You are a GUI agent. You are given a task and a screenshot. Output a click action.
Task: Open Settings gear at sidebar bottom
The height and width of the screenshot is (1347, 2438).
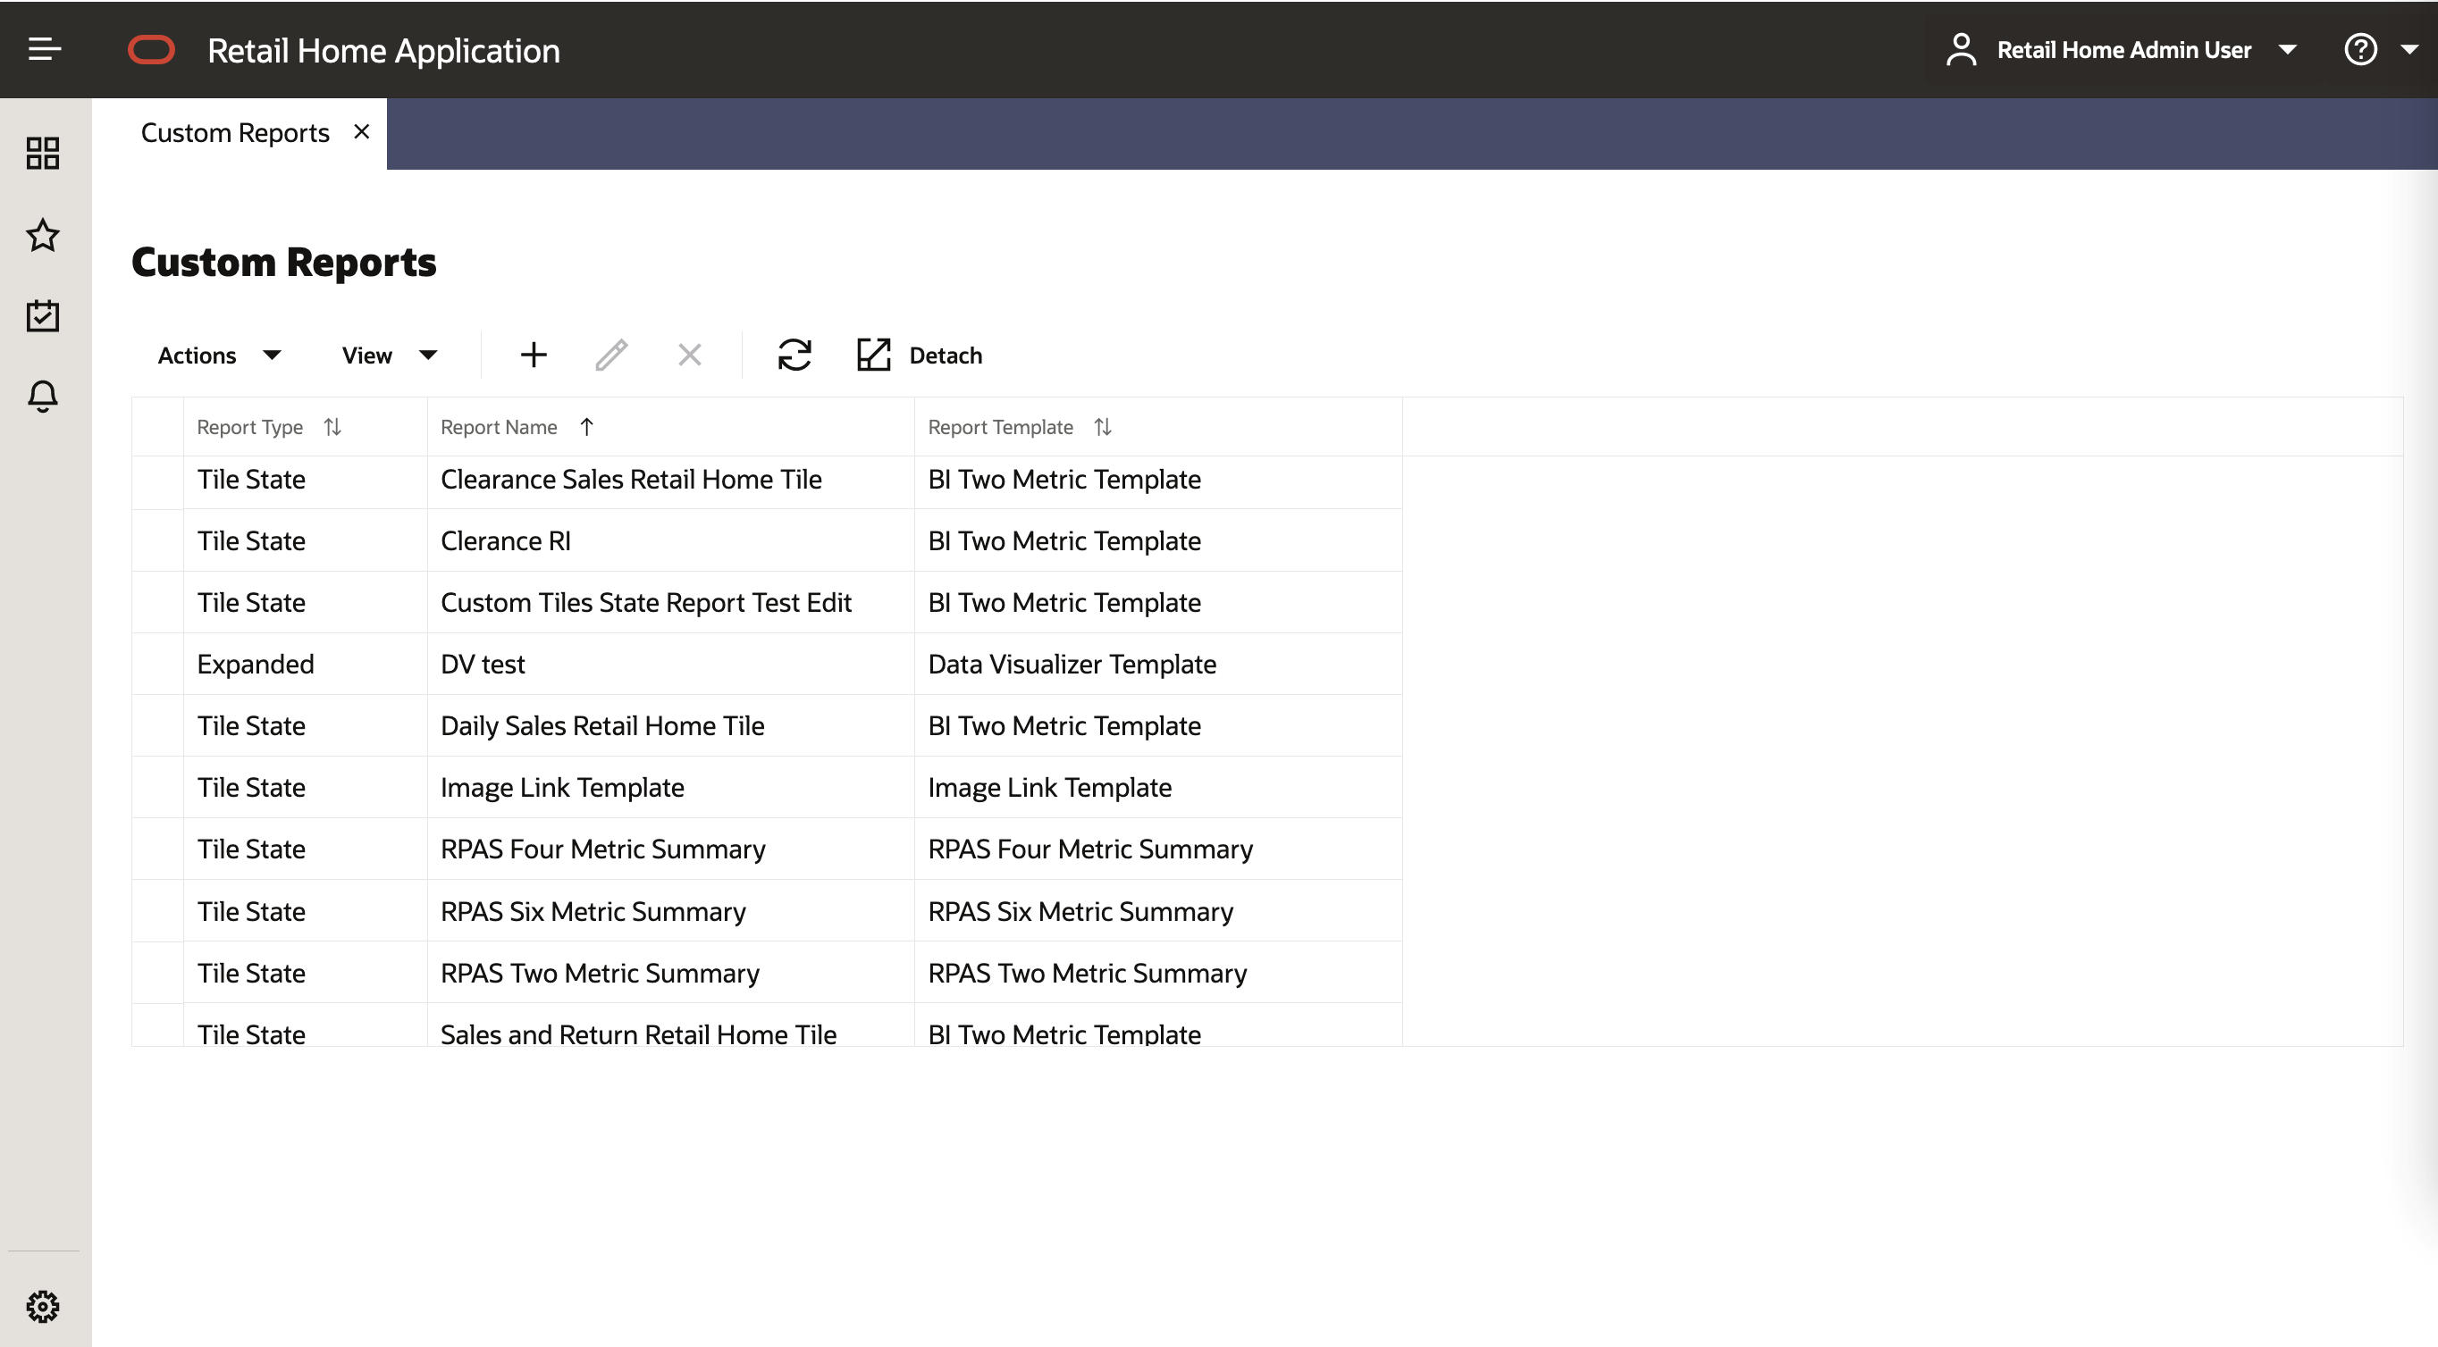(43, 1306)
